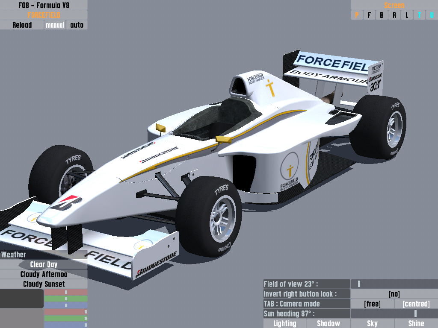This screenshot has height=328, width=438.
Task: Choose Cloudy Afternoon weather
Action: click(x=44, y=274)
